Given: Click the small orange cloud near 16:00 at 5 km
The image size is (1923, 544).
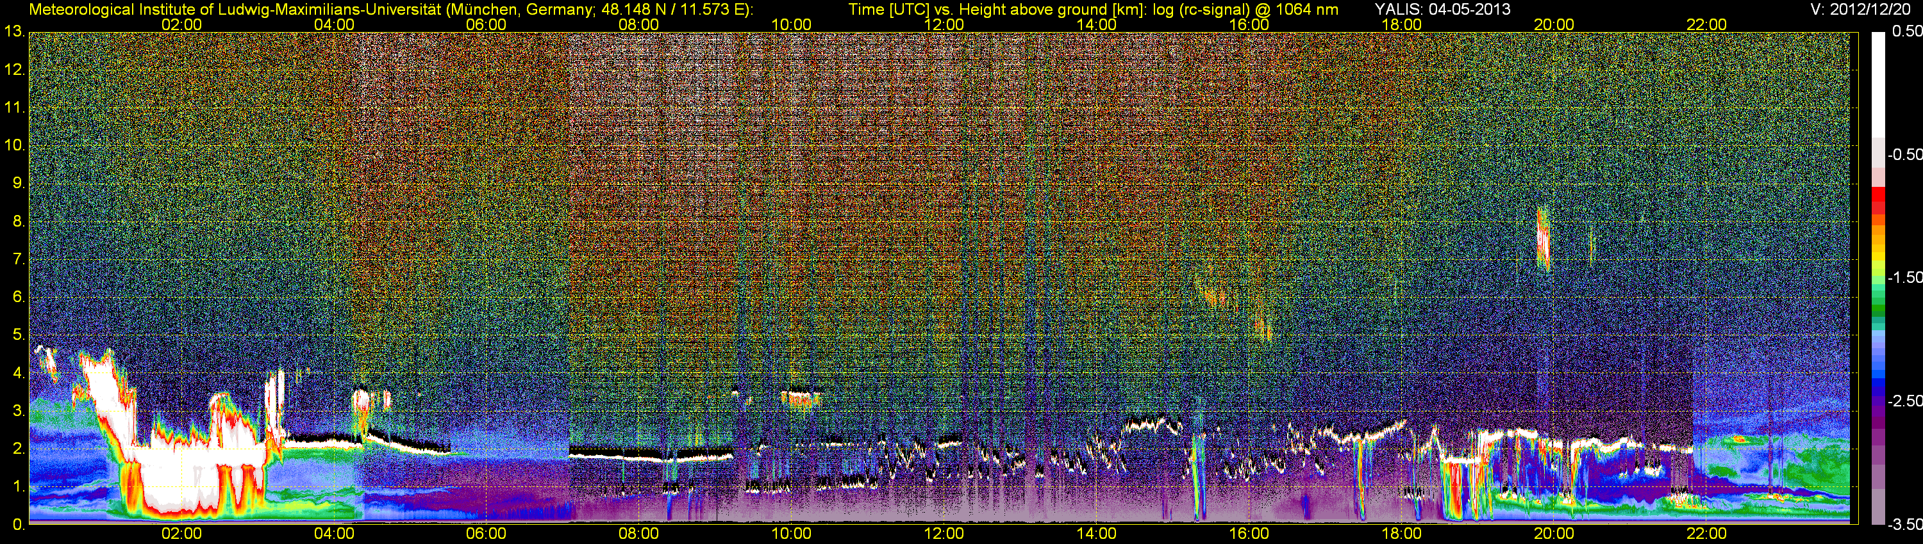Looking at the screenshot, I should click(1263, 328).
